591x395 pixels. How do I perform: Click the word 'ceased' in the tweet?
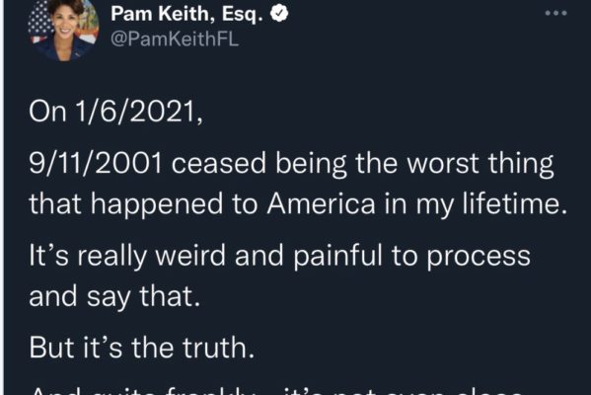coord(219,163)
